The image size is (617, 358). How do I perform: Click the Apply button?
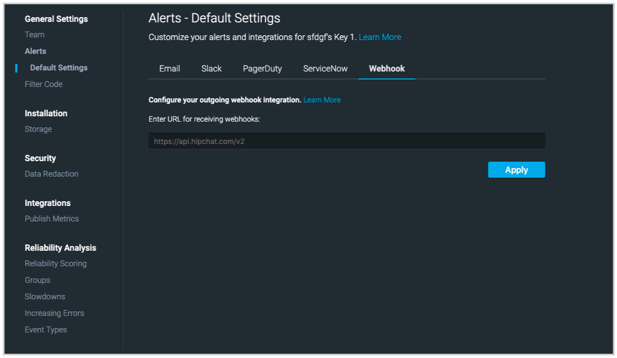516,170
